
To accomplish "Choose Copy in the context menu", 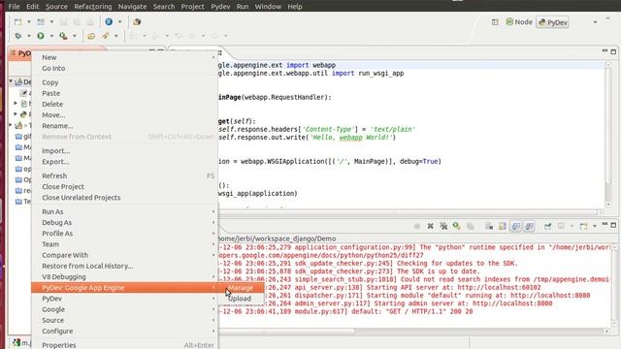I will 124,82.
